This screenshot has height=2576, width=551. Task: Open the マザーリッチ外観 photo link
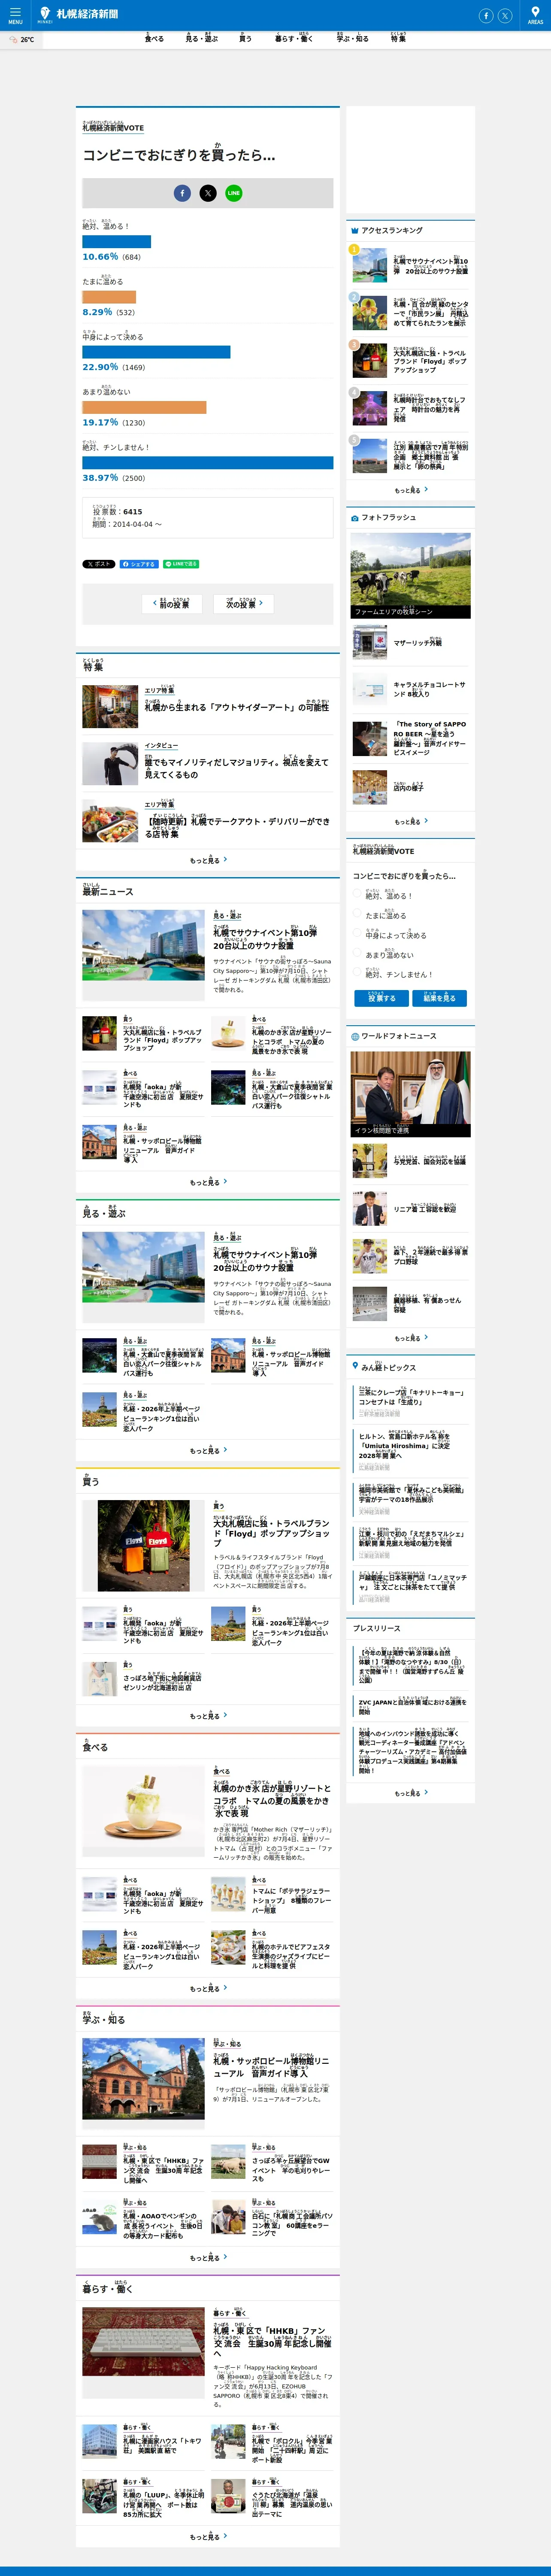[417, 642]
